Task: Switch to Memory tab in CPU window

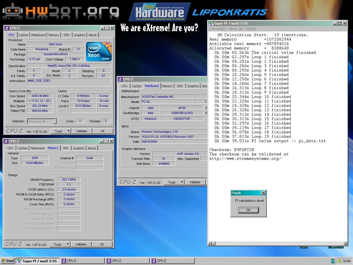Action: pos(54,35)
